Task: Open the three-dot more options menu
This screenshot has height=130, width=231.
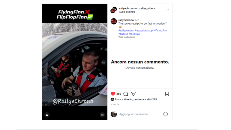Action: coord(167,10)
